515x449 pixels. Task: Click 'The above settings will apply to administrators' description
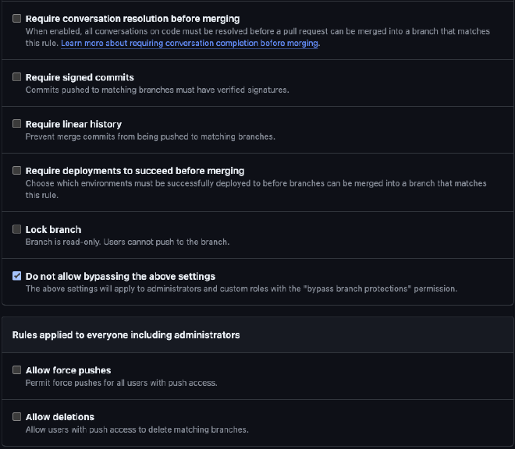click(x=241, y=289)
